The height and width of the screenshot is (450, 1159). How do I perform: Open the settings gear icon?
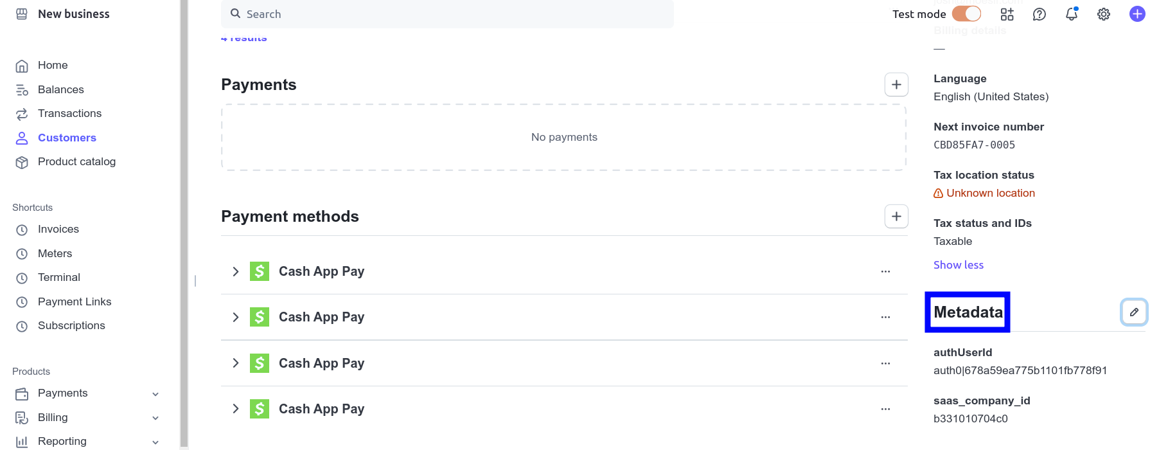[1104, 14]
